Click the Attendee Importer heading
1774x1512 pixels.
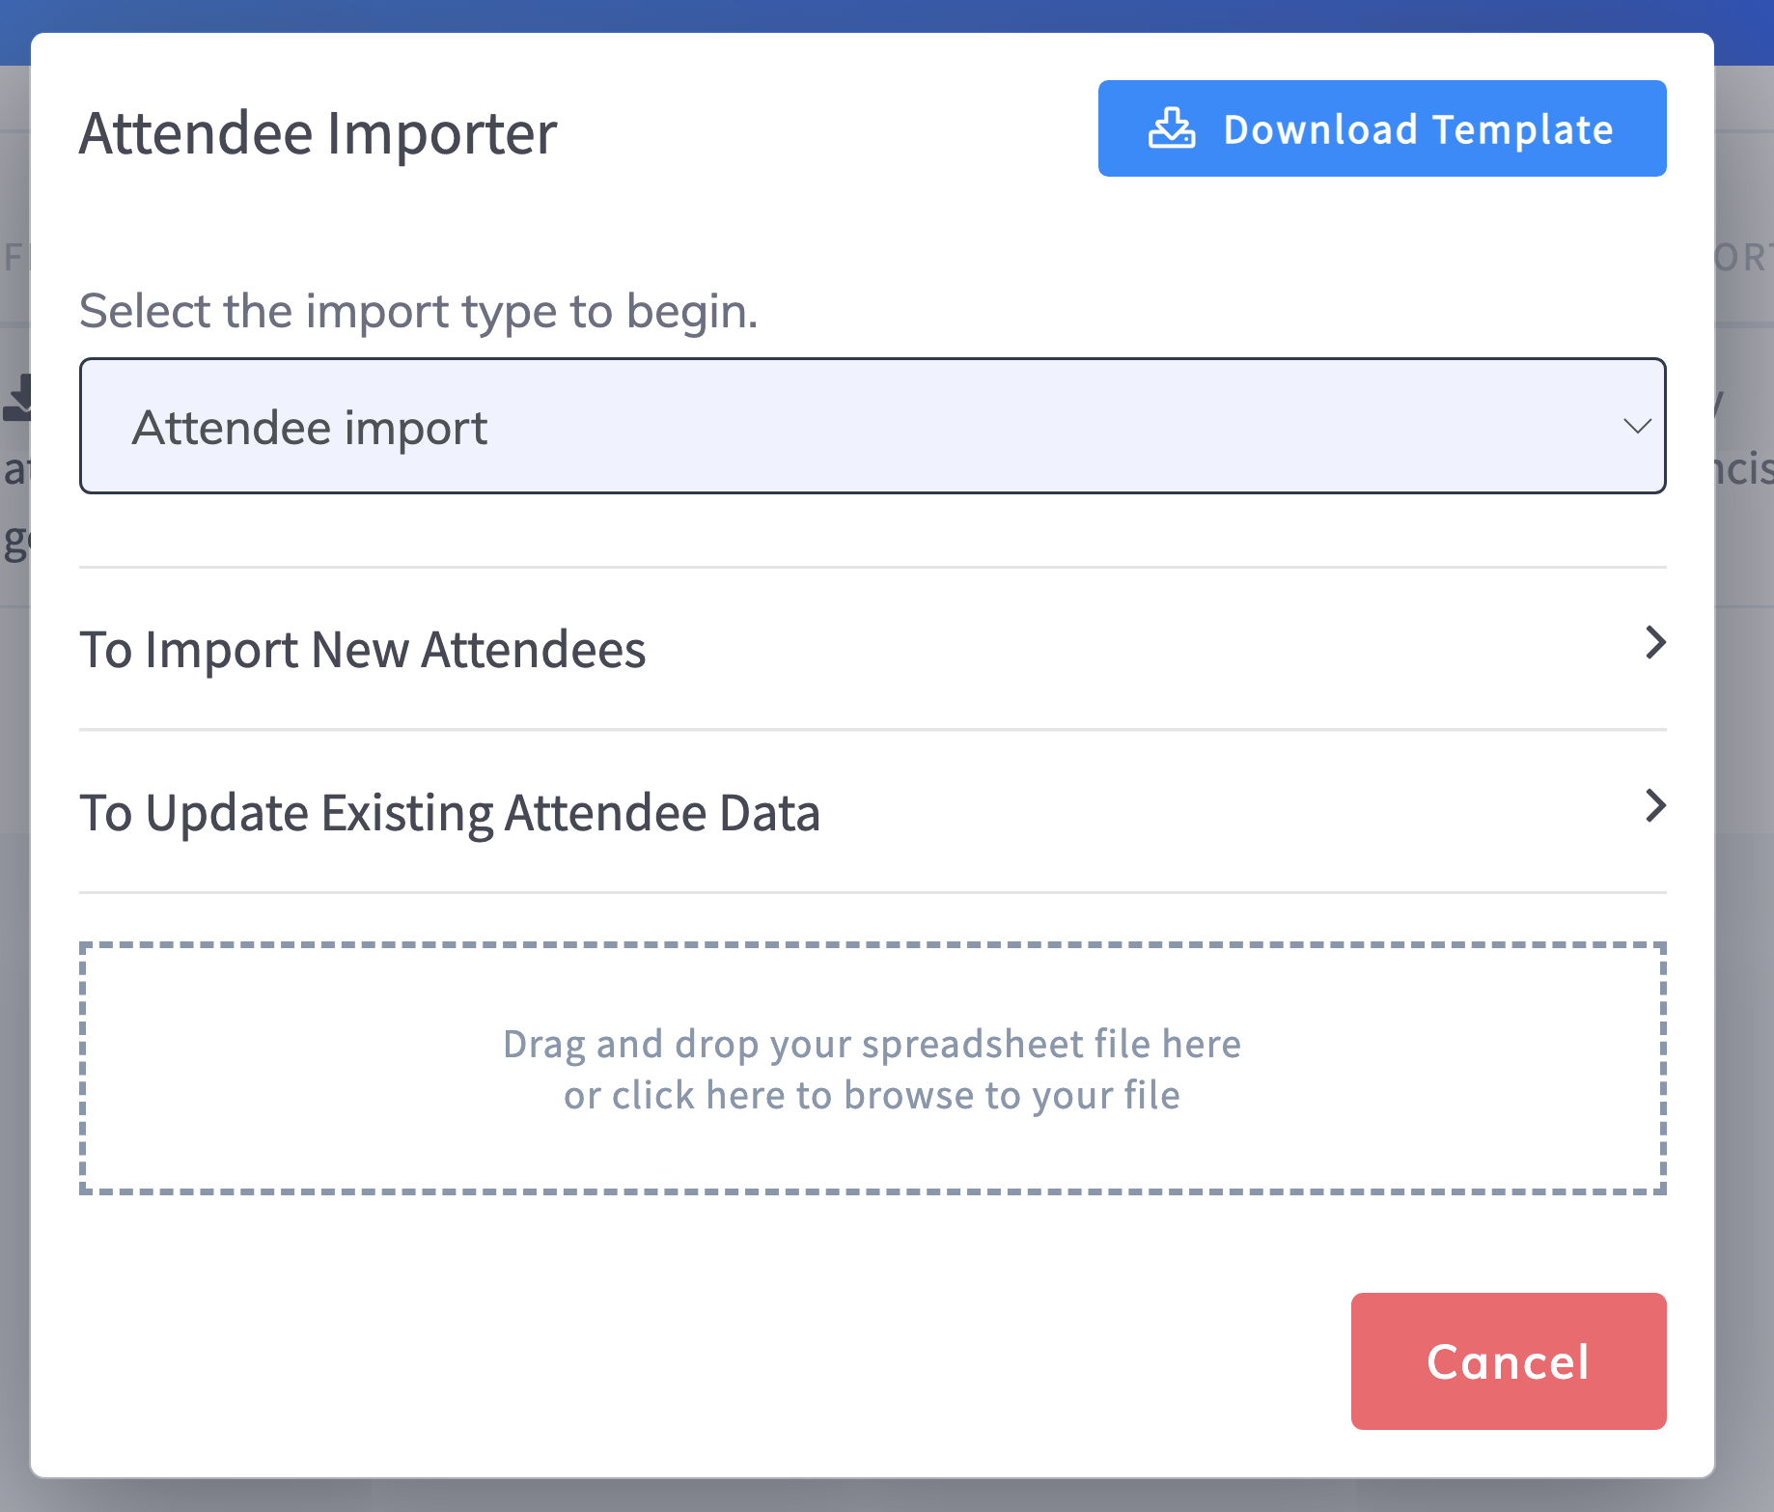coord(318,133)
